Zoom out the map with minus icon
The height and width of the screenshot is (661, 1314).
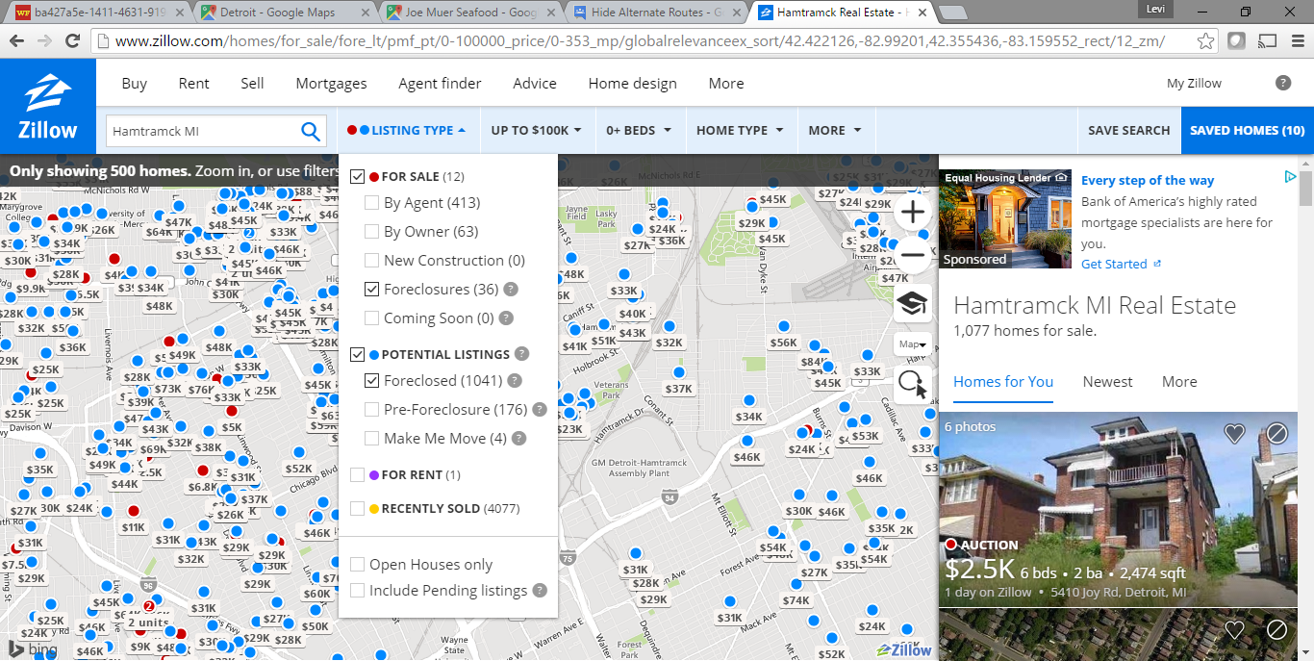912,258
